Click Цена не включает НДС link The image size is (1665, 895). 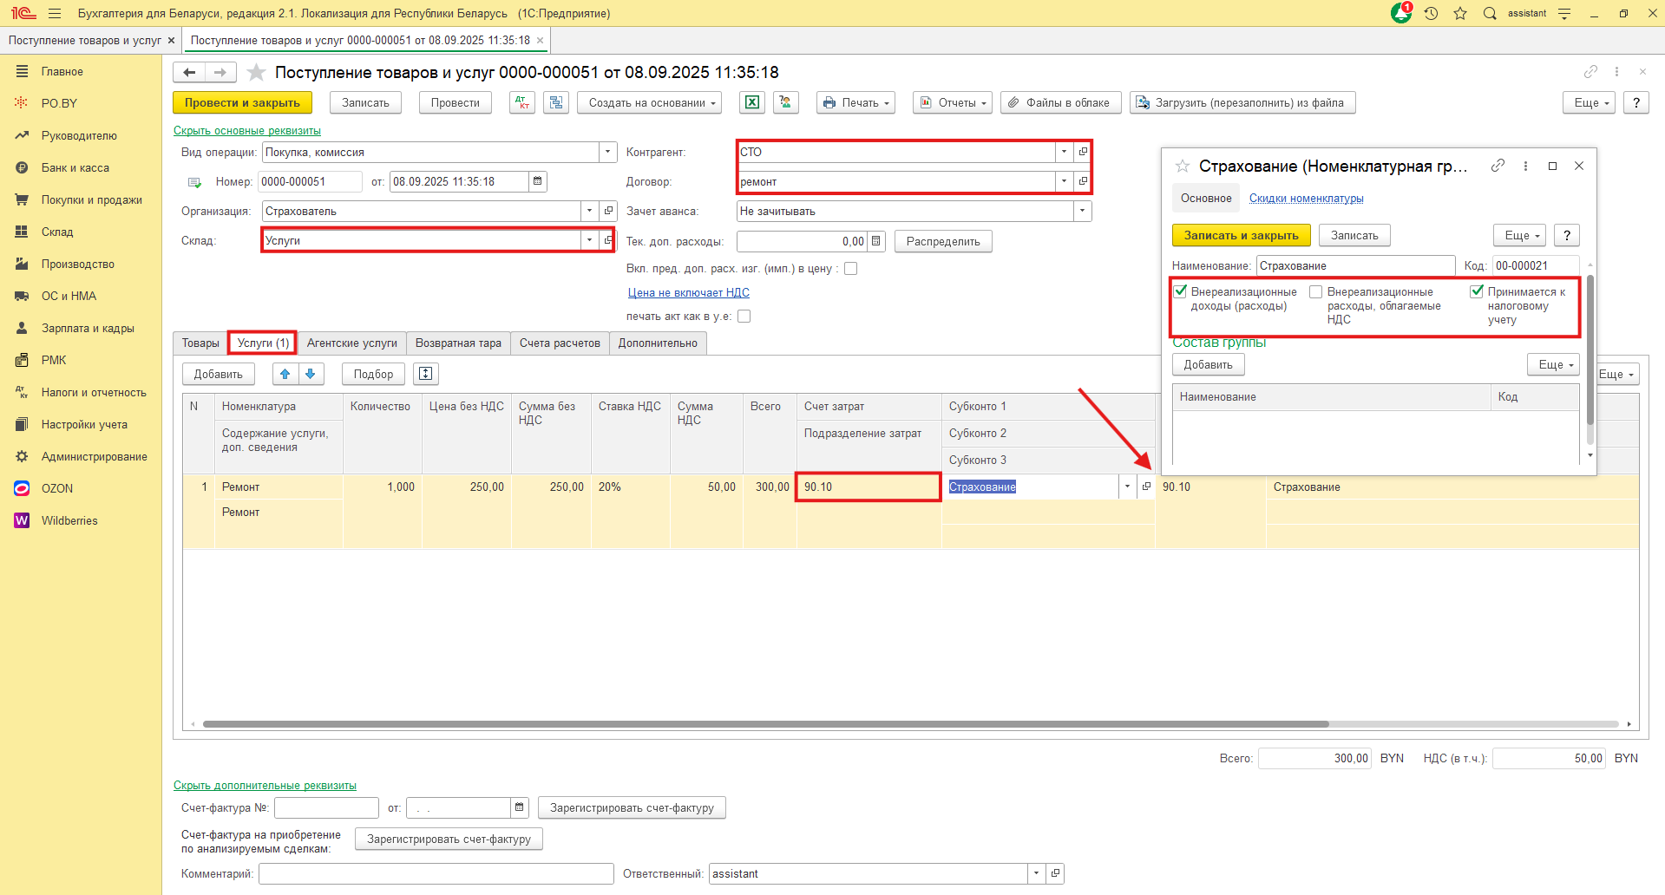tap(688, 292)
